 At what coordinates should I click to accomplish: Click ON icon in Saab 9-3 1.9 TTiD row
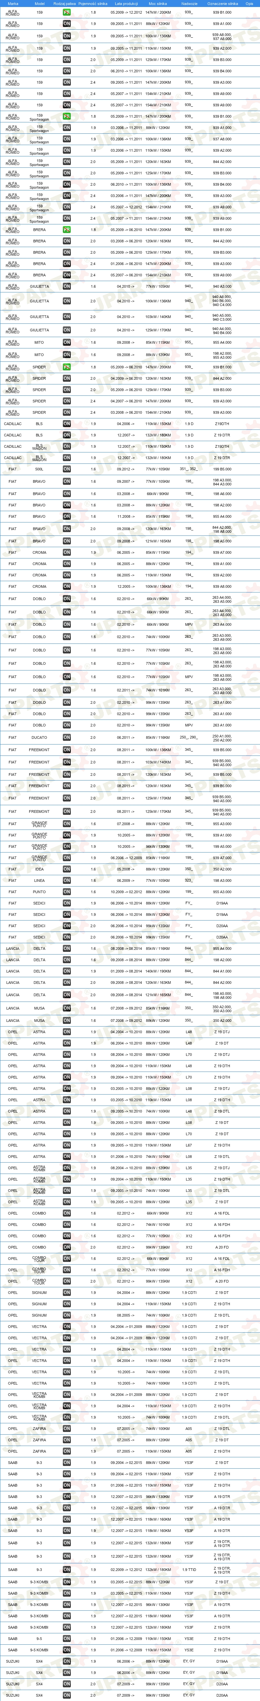pyautogui.click(x=66, y=1570)
